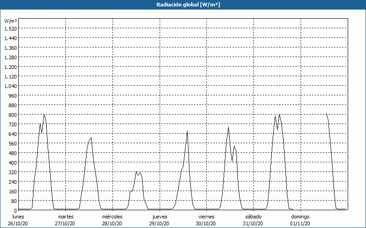Click the 26/10/20 date label

[18, 223]
